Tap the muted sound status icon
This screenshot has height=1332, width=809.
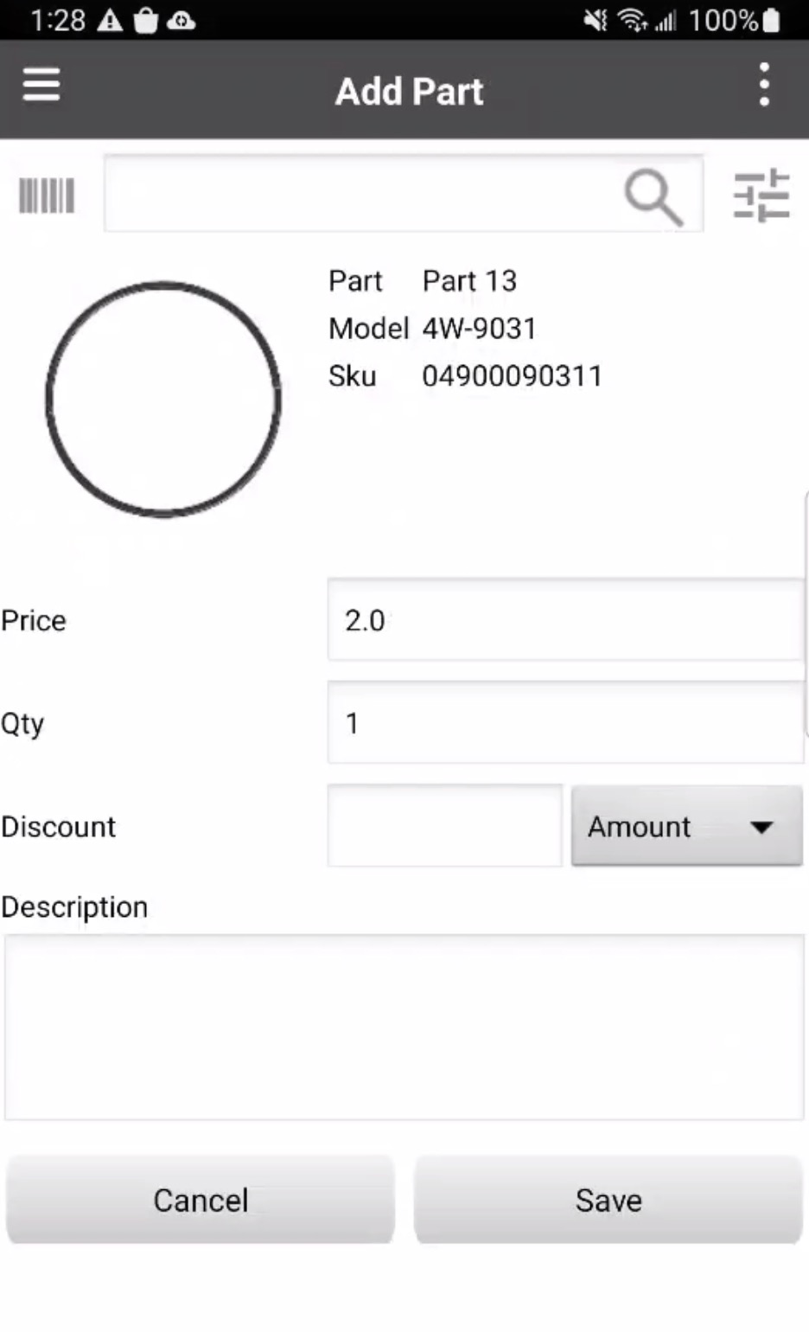(596, 20)
